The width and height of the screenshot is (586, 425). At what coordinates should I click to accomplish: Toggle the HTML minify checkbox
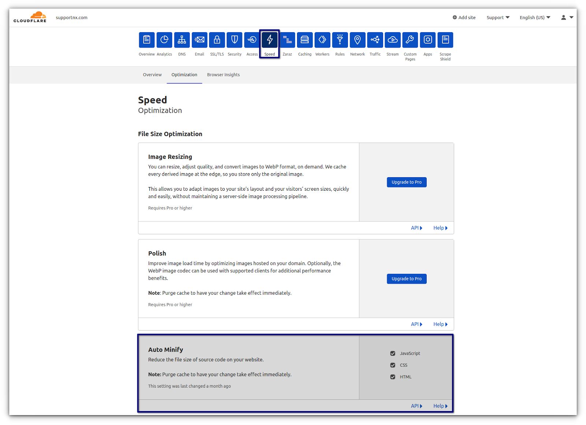393,377
